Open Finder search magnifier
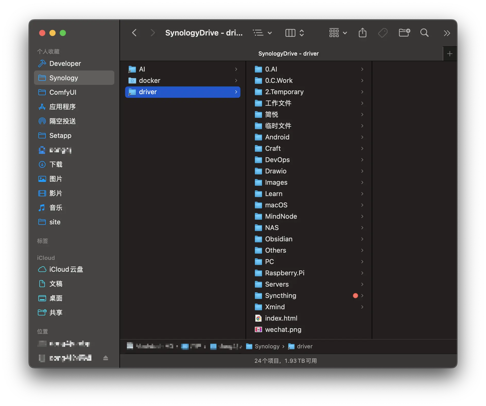 tap(424, 33)
